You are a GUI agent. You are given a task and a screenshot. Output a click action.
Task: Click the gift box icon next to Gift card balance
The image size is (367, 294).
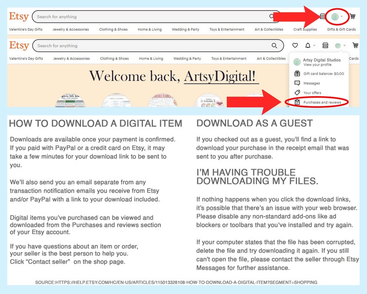click(x=297, y=74)
